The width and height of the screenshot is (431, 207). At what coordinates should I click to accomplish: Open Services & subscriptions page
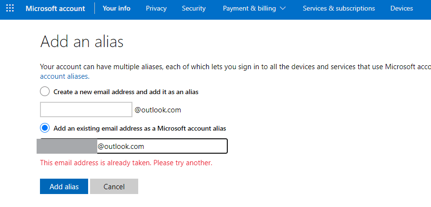pyautogui.click(x=339, y=9)
